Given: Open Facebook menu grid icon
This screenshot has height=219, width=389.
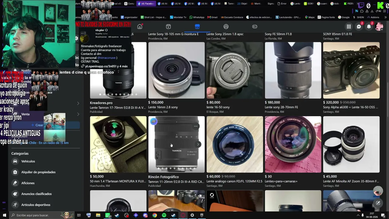Looking at the screenshot, I should (349, 27).
